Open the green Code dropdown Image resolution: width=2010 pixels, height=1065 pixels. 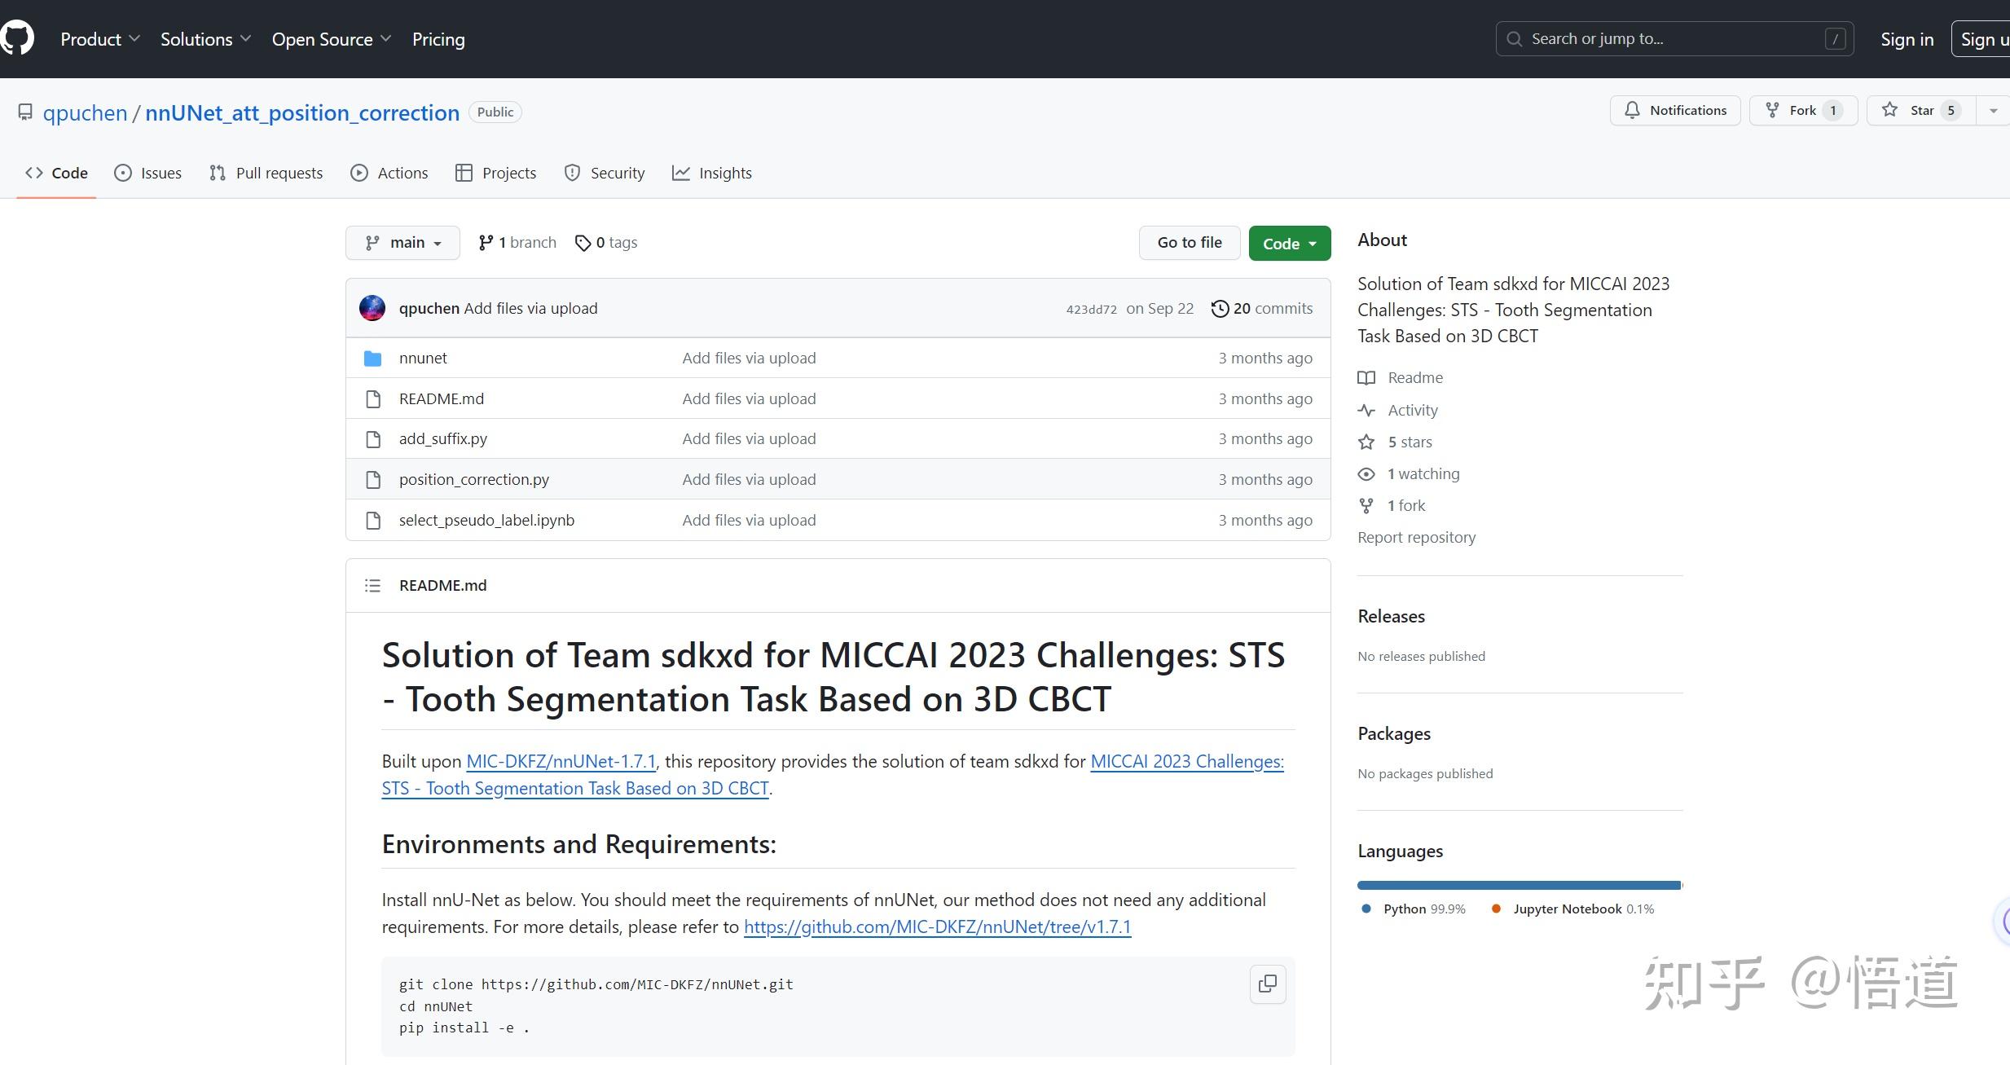[x=1289, y=243]
